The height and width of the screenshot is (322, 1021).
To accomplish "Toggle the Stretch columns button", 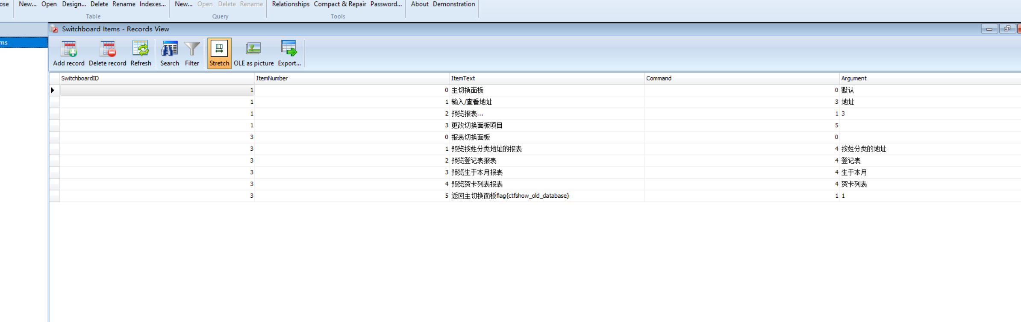I will (219, 53).
